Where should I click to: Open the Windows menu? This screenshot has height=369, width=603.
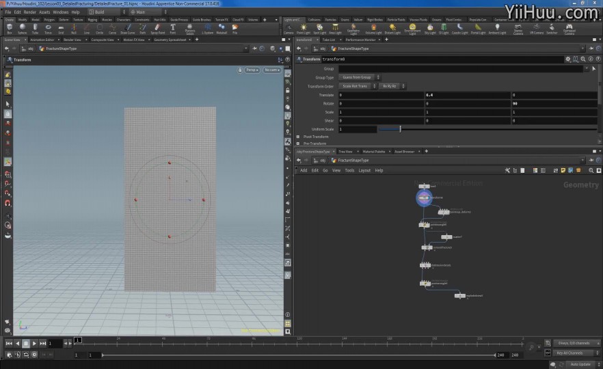(x=60, y=12)
